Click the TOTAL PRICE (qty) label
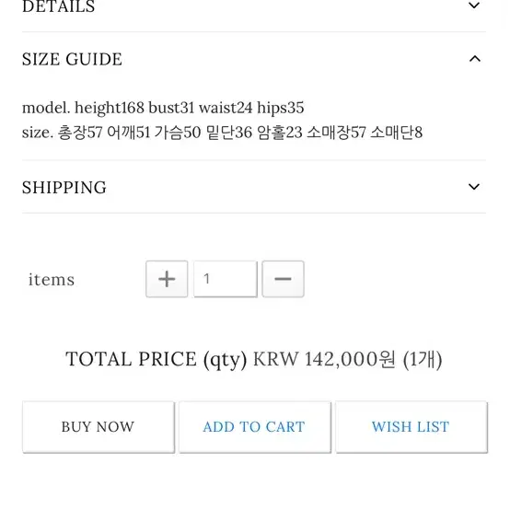Screen dimensions: 510x510 [x=156, y=360]
